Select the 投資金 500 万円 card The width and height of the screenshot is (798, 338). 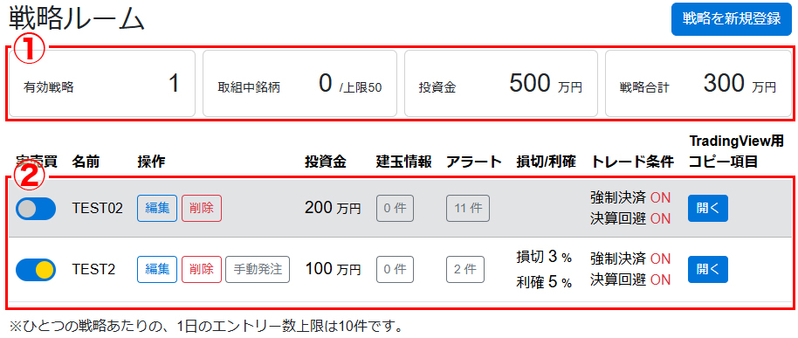[x=501, y=84]
